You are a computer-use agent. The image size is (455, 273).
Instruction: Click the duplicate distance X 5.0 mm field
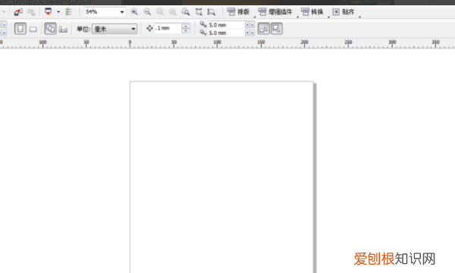coord(227,25)
